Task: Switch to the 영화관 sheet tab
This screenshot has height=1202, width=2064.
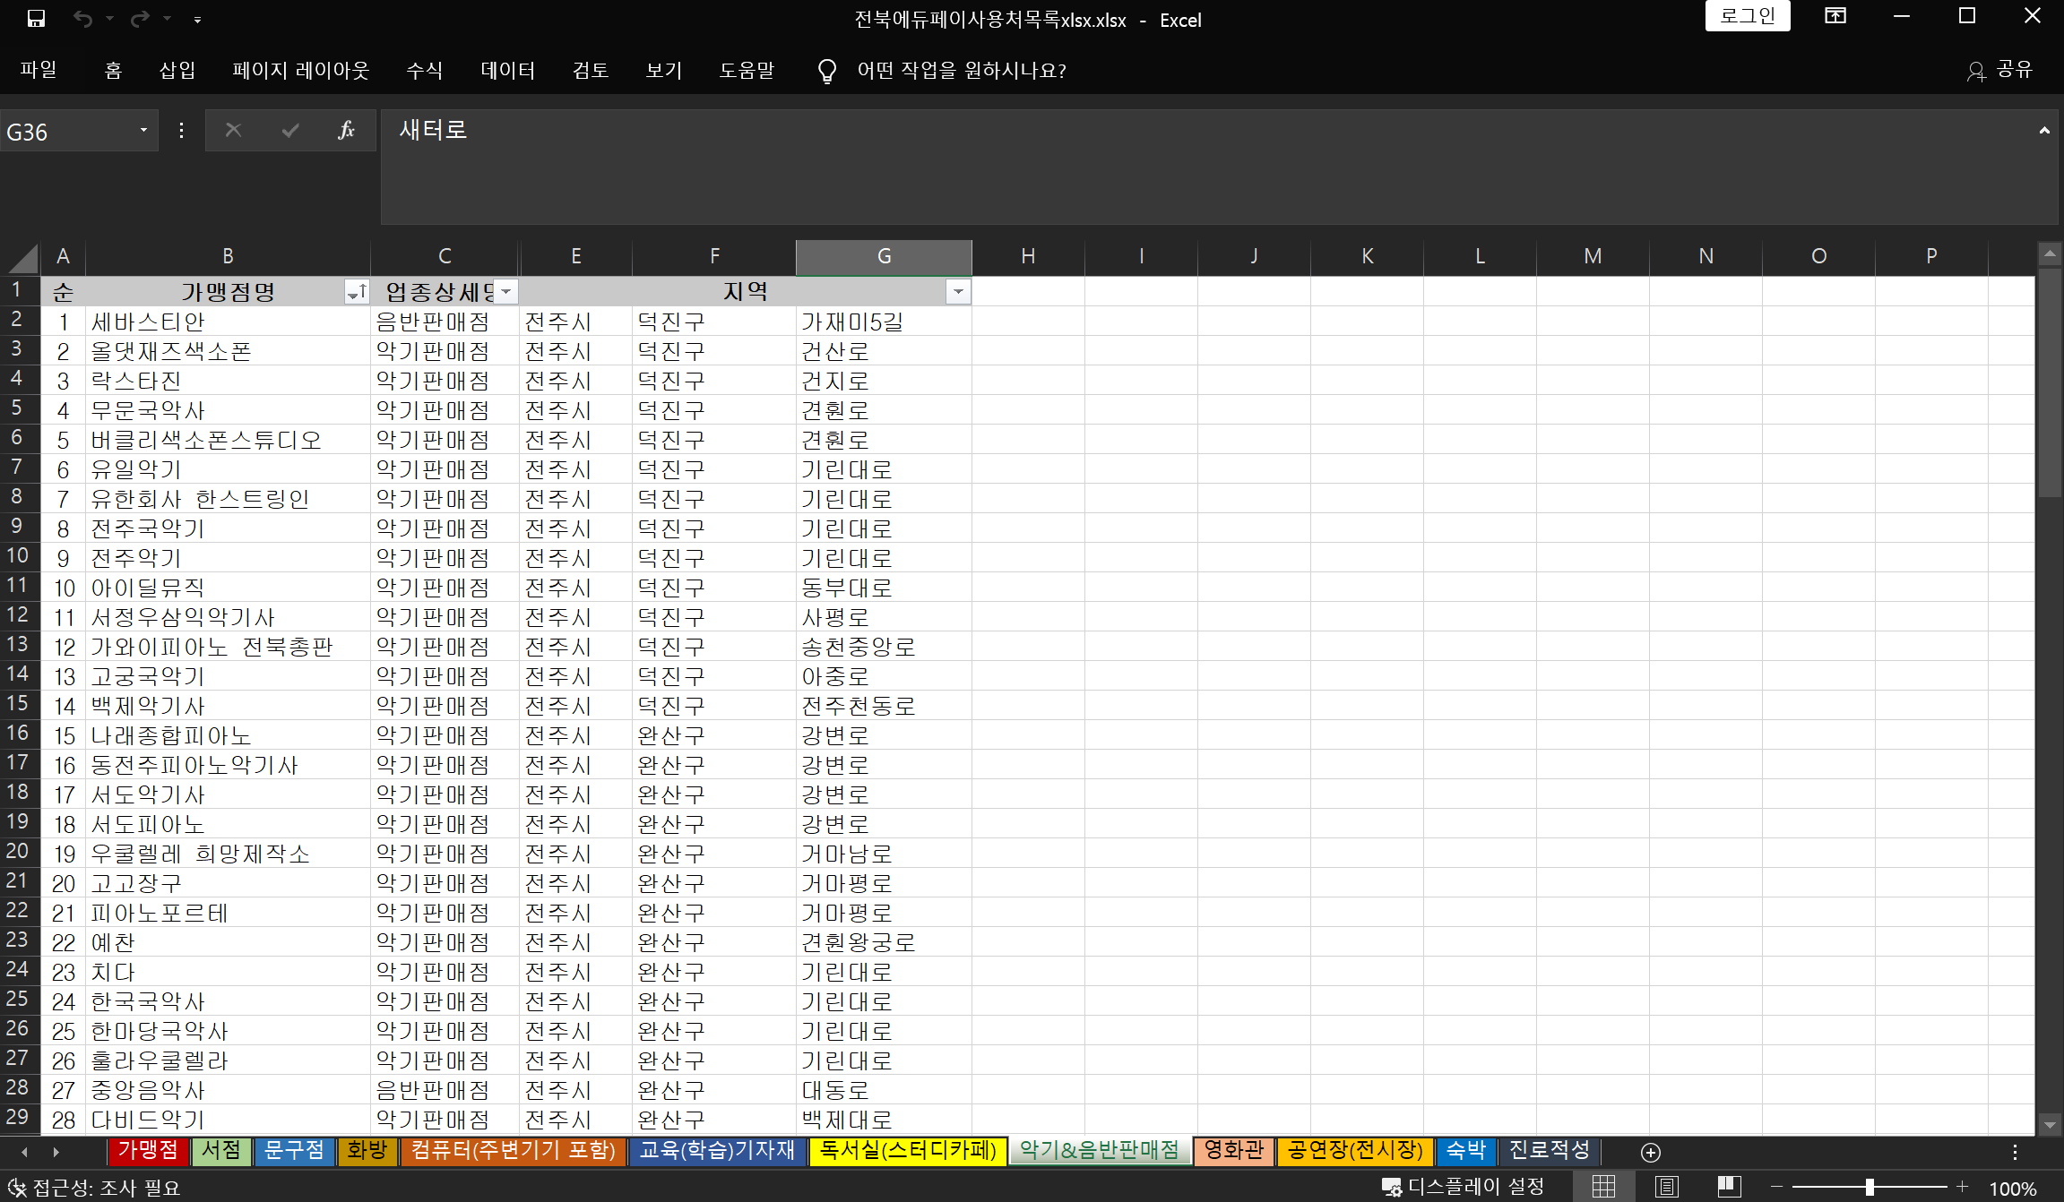Action: tap(1233, 1150)
